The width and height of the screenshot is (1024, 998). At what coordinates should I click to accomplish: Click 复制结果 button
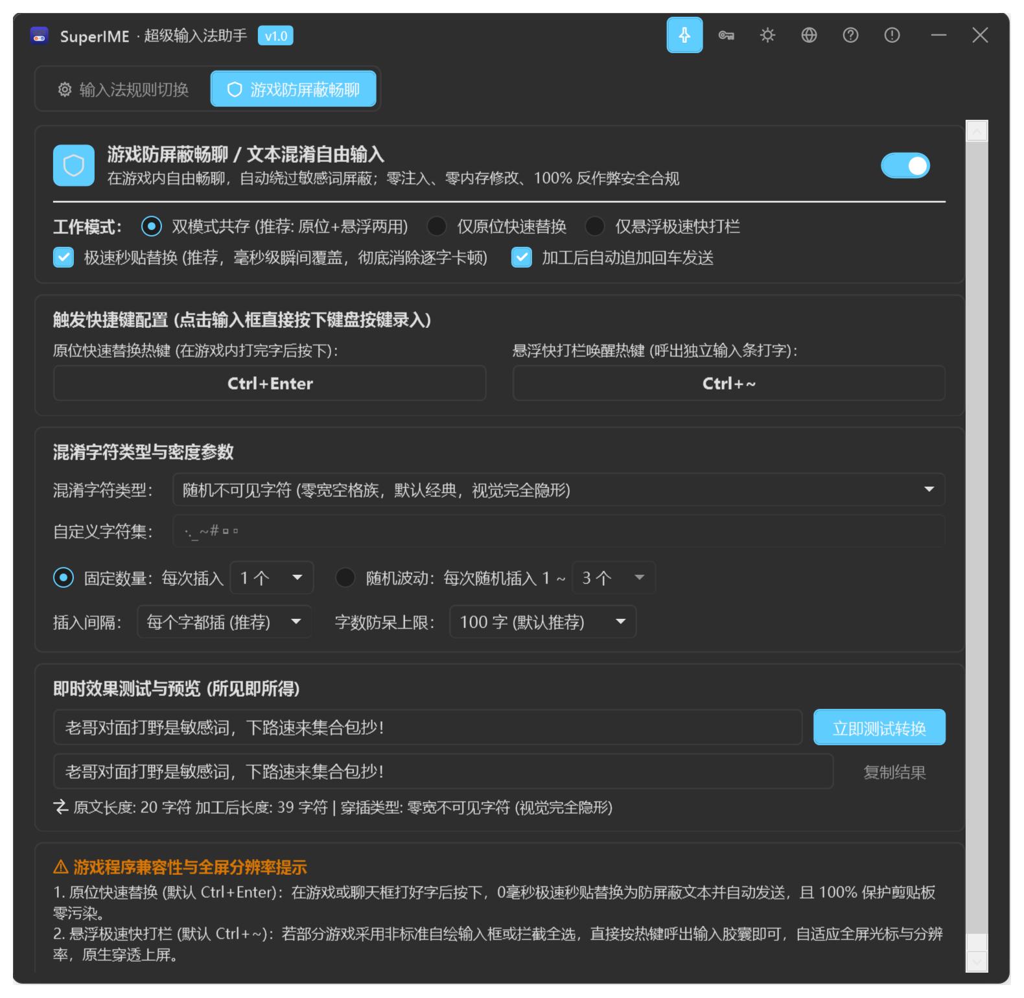[894, 772]
